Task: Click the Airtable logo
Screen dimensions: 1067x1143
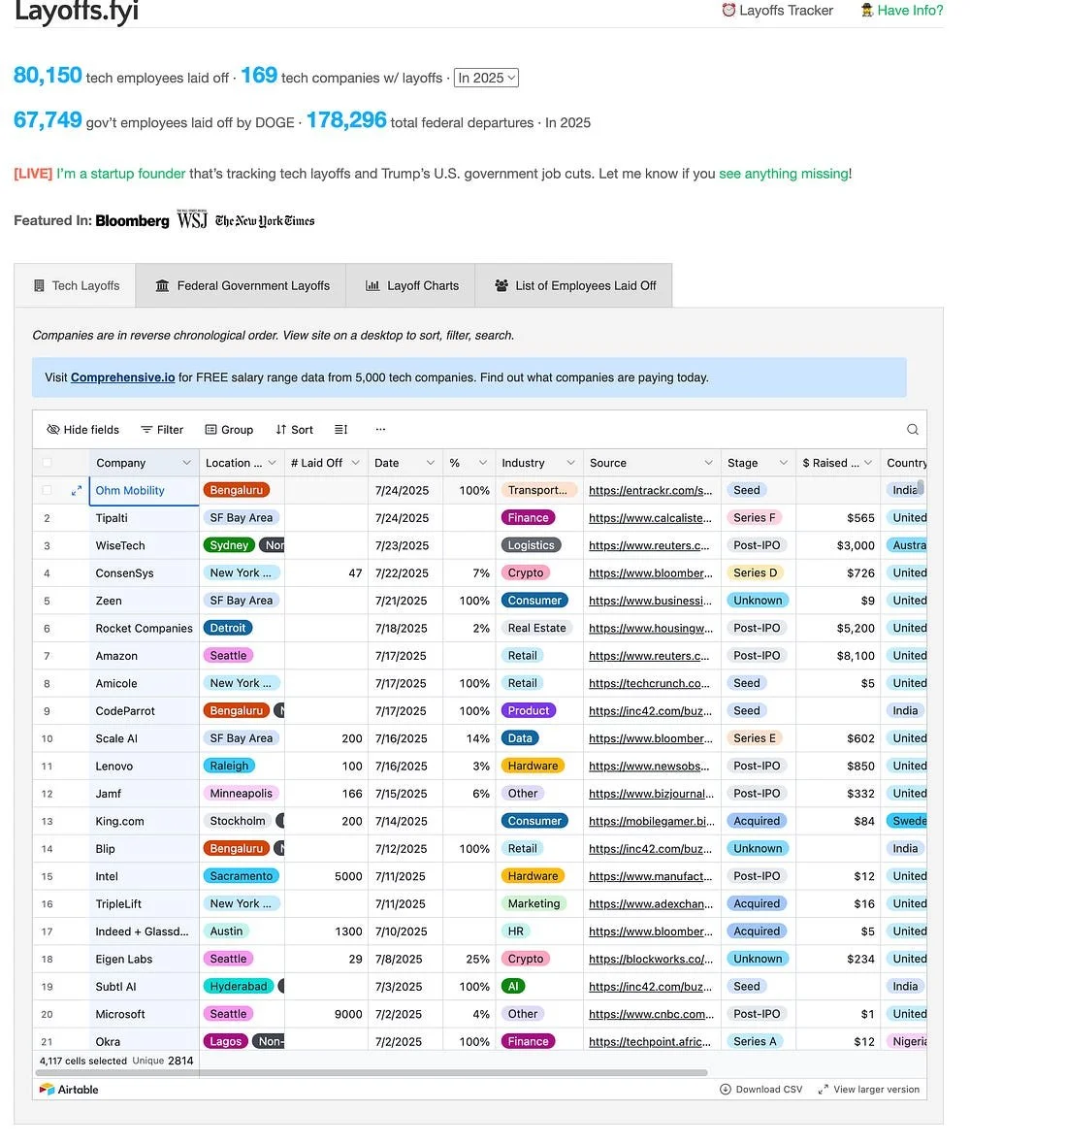Action: [69, 1089]
